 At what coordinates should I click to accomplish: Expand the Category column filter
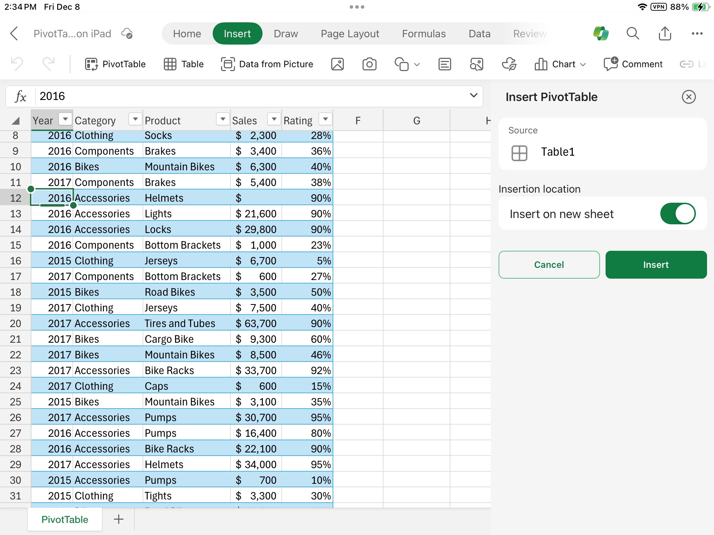136,120
